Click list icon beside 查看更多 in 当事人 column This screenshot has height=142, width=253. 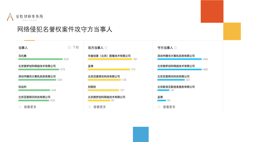pos(20,107)
